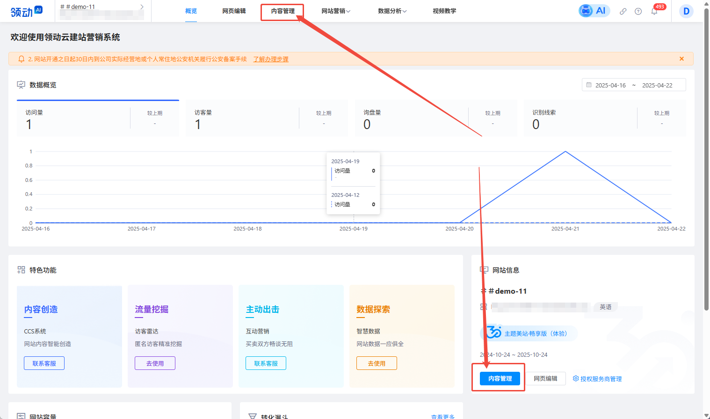Expand the 网站营销 dropdown menu
Image resolution: width=710 pixels, height=419 pixels.
(336, 11)
